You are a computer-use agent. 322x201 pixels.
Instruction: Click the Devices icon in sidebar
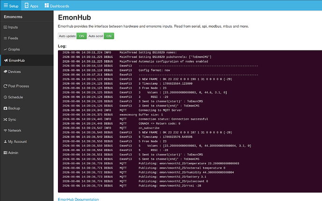pyautogui.click(x=5, y=72)
